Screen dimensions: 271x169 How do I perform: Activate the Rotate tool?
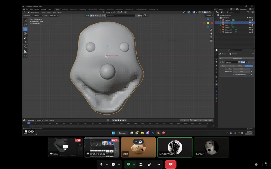[x=25, y=33]
